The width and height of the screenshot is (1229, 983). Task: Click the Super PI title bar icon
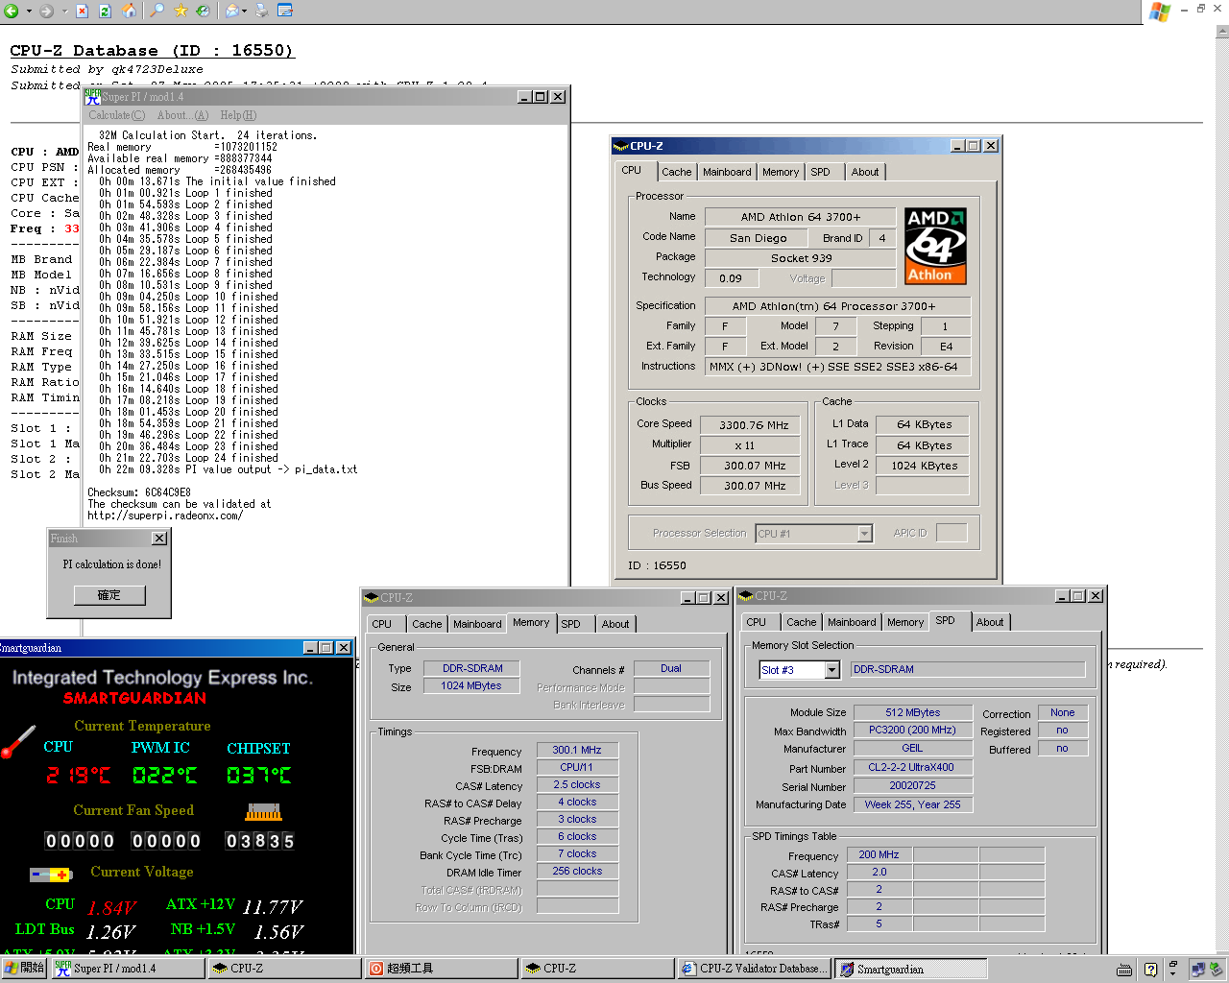(x=93, y=97)
